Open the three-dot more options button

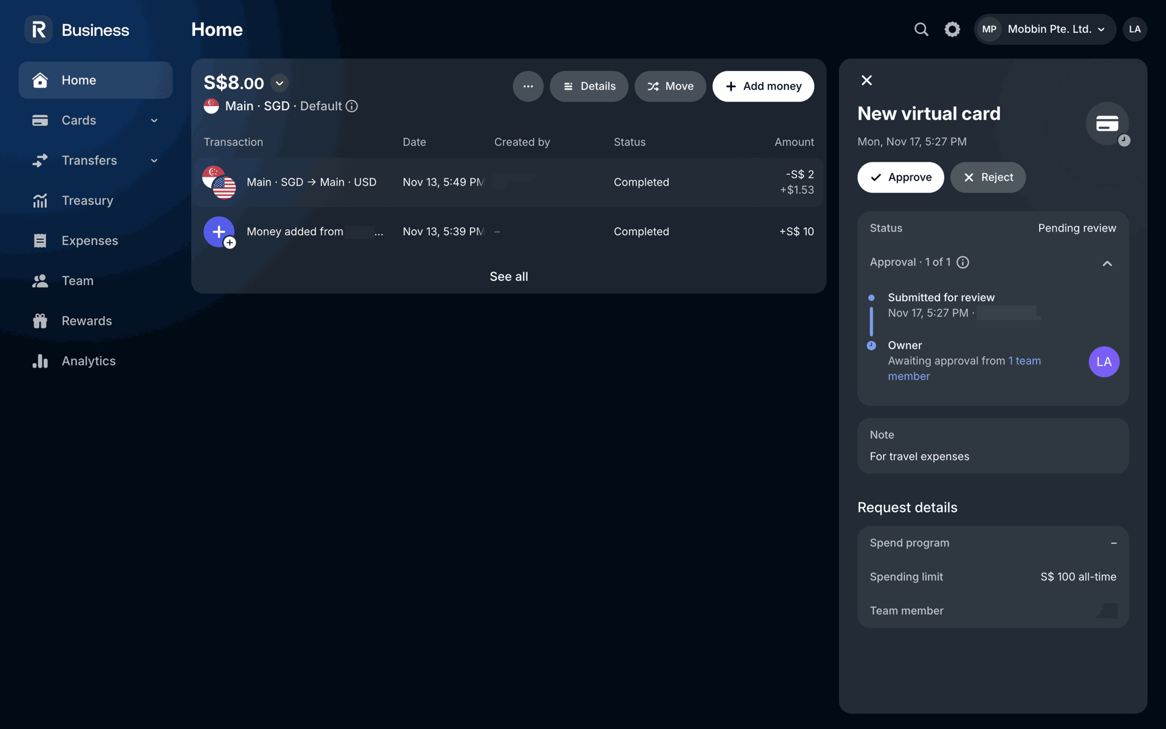coord(528,86)
